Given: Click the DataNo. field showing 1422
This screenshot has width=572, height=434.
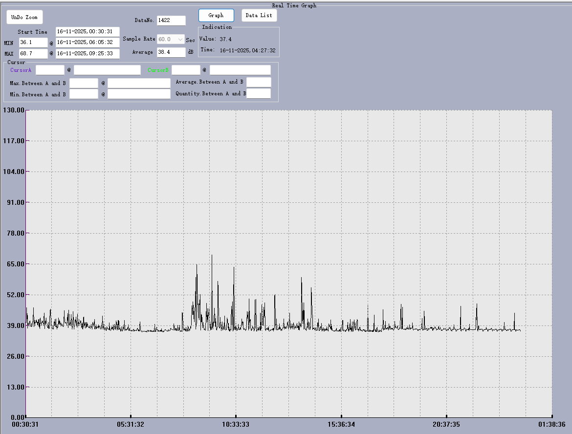Looking at the screenshot, I should pos(171,21).
